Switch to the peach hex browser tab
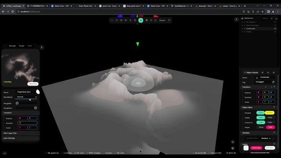Viewport: 281px width, 158px height. point(109,6)
